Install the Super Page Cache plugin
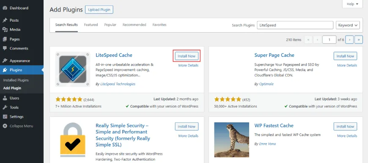Image resolution: width=368 pixels, height=163 pixels. click(x=346, y=56)
